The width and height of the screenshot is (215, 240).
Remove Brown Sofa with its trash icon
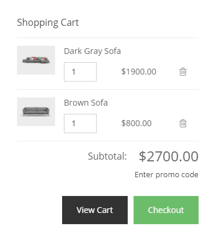(x=183, y=123)
